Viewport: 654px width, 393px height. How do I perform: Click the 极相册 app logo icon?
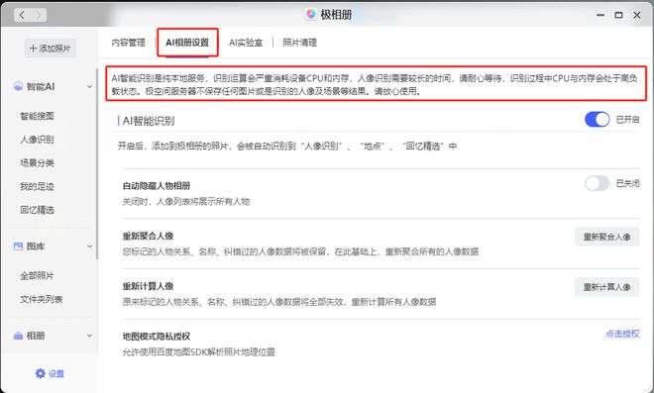(311, 14)
